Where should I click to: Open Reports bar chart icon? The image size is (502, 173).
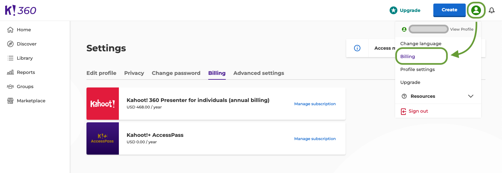pyautogui.click(x=10, y=72)
